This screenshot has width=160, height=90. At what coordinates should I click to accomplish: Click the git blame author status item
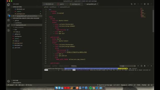(x=104, y=85)
